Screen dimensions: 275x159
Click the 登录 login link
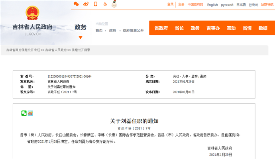point(170,4)
